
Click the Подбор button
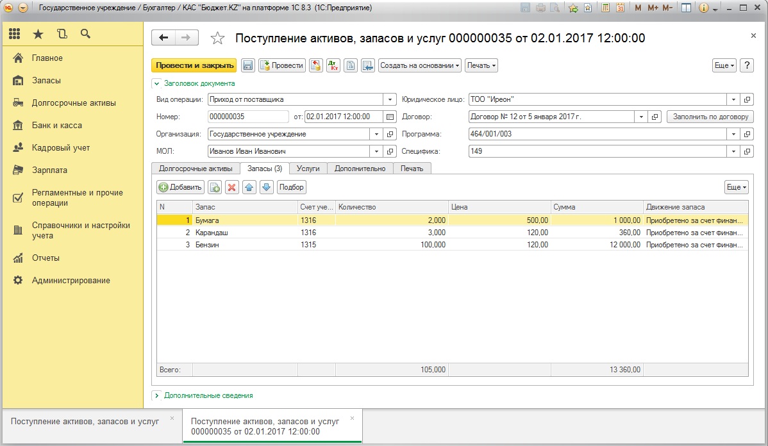coord(292,187)
